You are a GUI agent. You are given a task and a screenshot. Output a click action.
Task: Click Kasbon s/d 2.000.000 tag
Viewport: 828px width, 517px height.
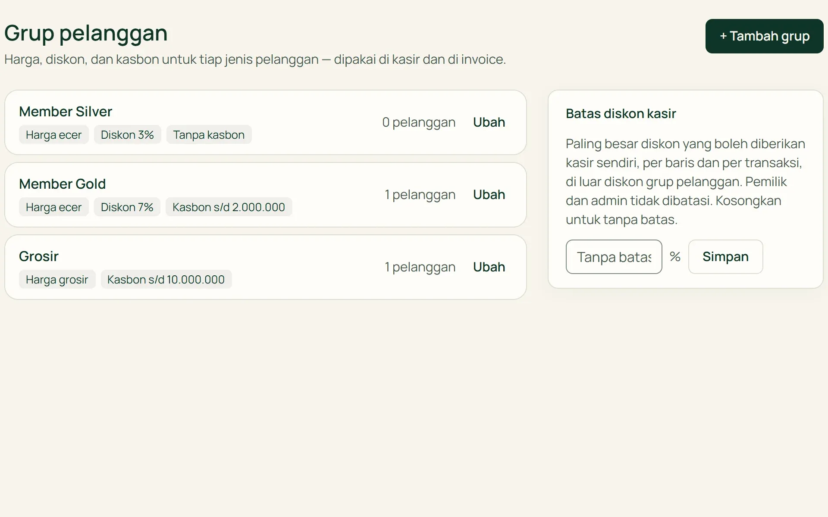(x=229, y=207)
